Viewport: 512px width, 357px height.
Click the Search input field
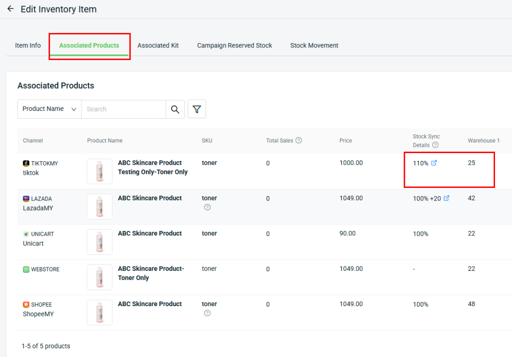[x=124, y=109]
